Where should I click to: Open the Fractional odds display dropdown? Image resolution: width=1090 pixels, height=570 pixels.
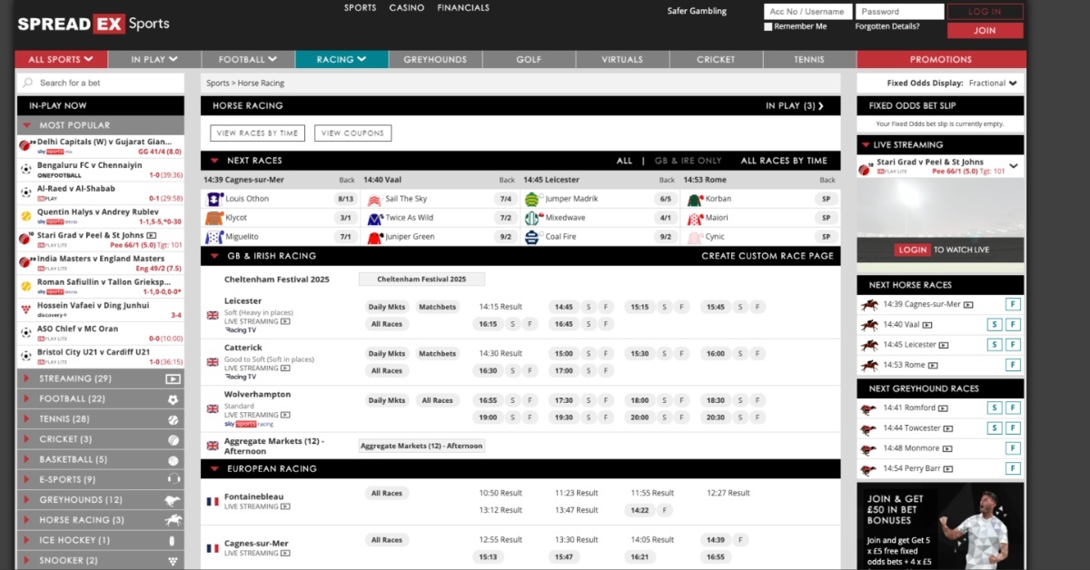[x=993, y=81]
